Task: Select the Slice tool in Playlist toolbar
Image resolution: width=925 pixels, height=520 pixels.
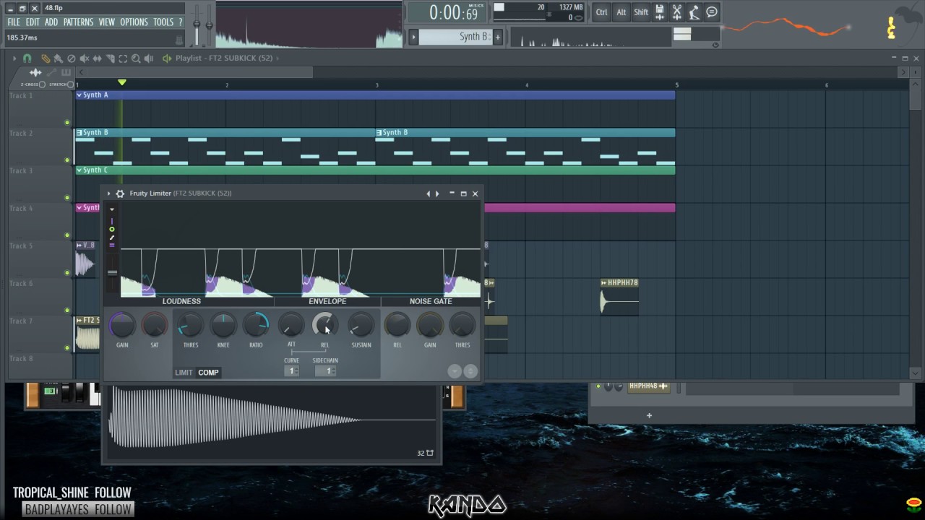Action: coord(110,58)
